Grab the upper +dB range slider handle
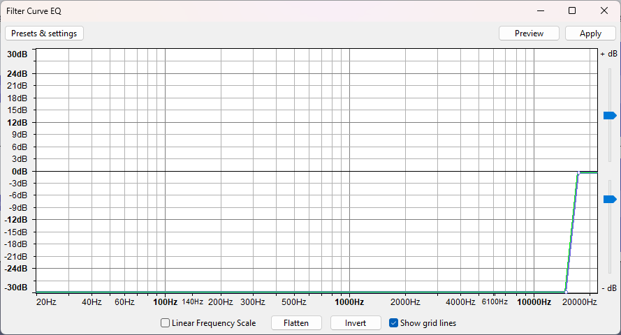Viewport: 621px width, 335px height. 610,115
